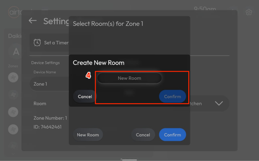Confirm the new room in the Create New Room dialog

tap(172, 97)
